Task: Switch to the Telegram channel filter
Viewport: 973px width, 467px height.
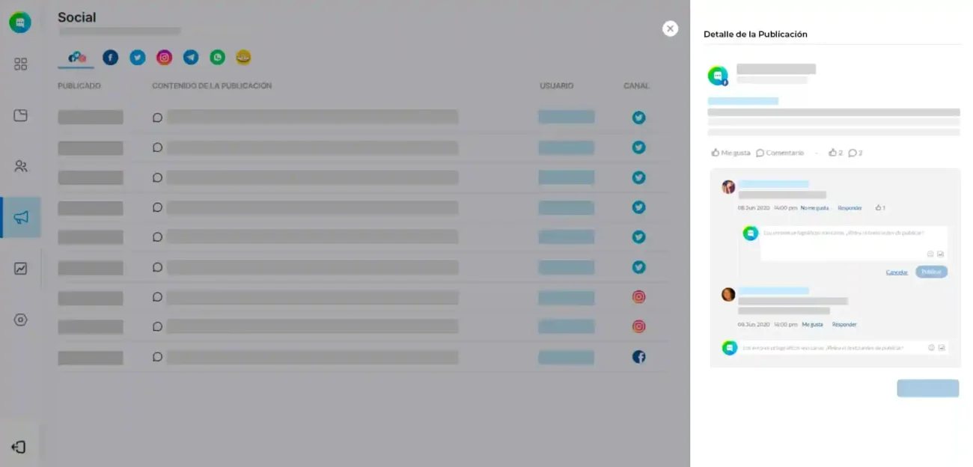Action: coord(191,58)
